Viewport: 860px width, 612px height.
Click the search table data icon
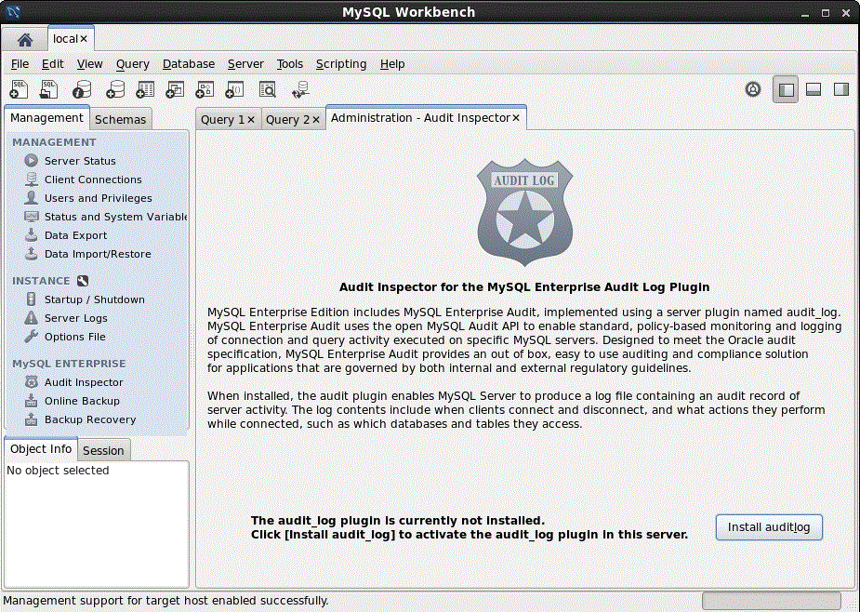pos(267,89)
